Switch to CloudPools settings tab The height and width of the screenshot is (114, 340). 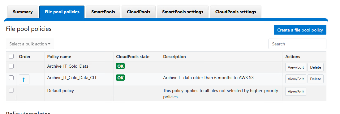click(235, 12)
